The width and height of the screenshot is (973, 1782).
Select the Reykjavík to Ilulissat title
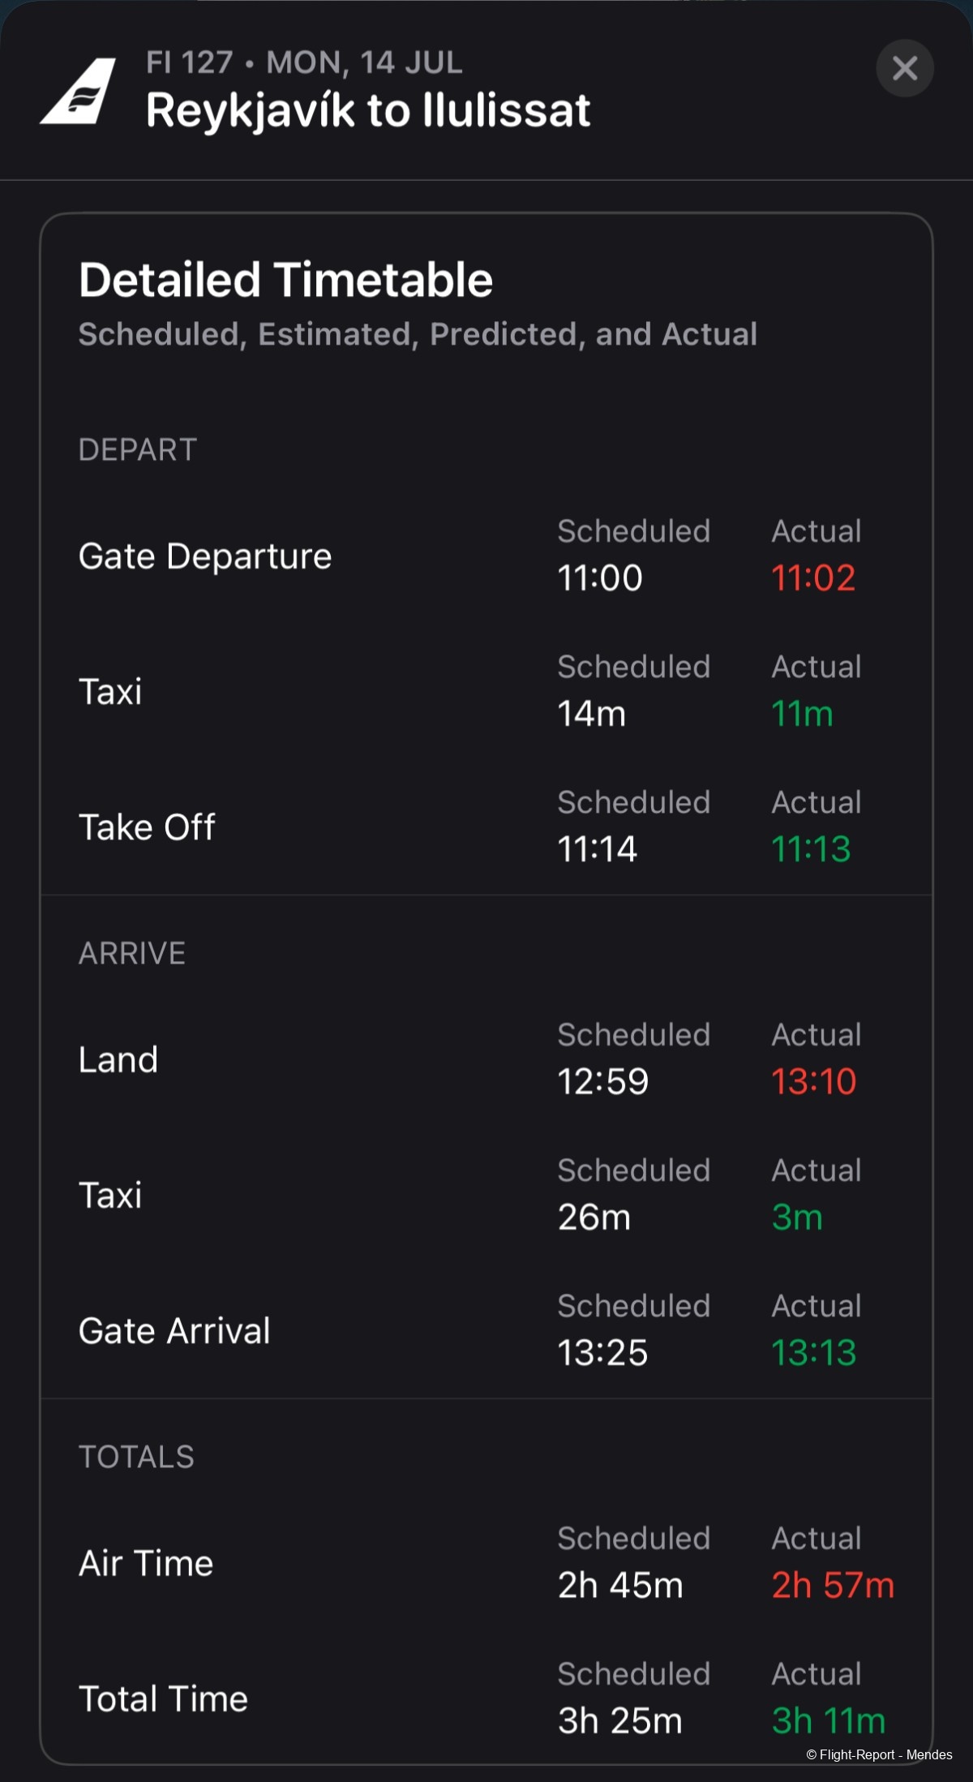pyautogui.click(x=368, y=110)
